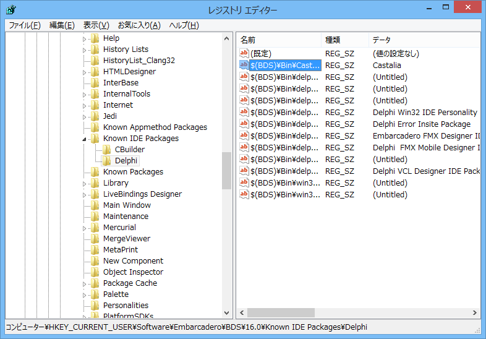Click the Known Packages folder icon

[95, 172]
